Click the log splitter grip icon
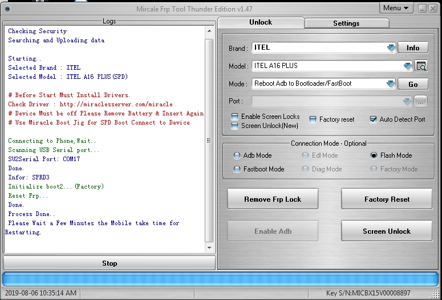This screenshot has width=442, height=300. click(209, 141)
